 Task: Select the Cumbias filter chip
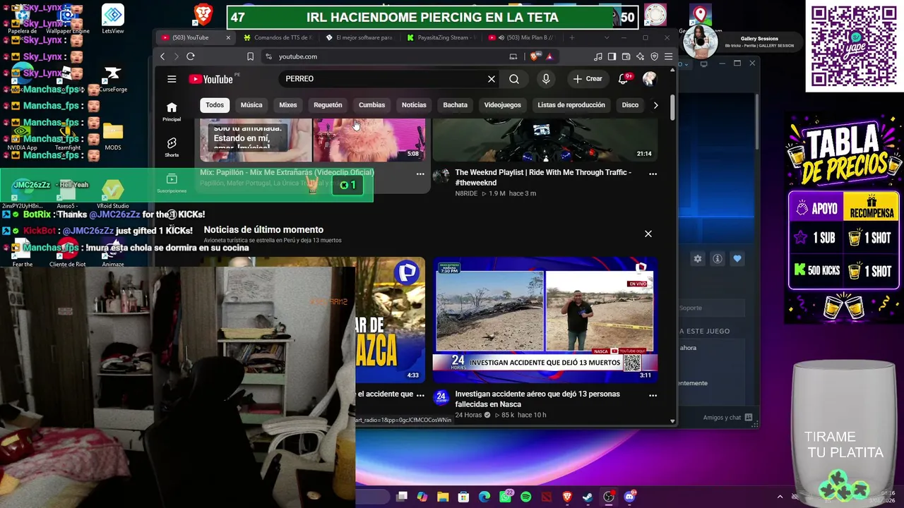(x=371, y=105)
